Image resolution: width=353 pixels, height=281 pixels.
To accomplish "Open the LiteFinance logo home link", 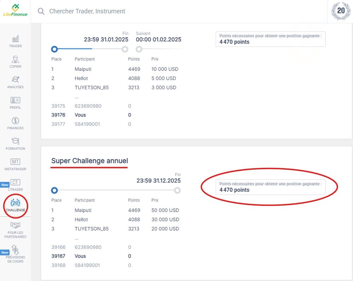I will coord(15,11).
